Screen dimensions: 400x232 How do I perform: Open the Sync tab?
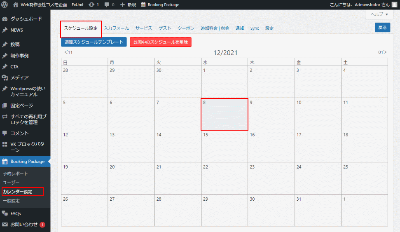pos(255,28)
